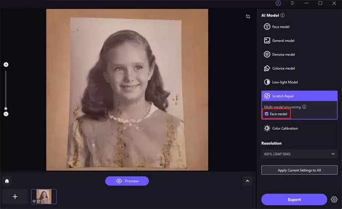Go to the home screen icon
Screen dimensions: 342x209
(7, 181)
